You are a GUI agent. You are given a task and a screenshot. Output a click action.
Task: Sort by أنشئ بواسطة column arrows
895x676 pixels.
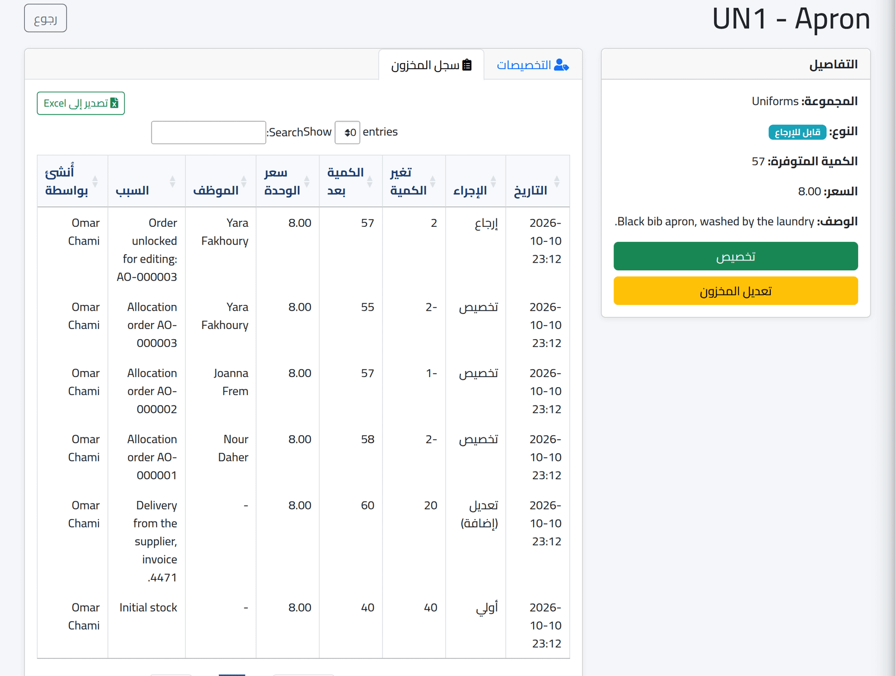[95, 182]
